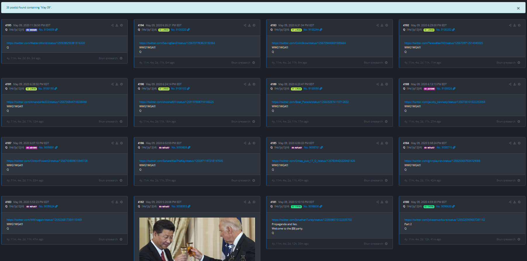Click the footer circle icon on post 4181
Screen dimensions: 527x261
point(386,244)
